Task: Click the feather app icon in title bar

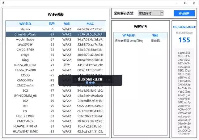Action: point(3,3)
